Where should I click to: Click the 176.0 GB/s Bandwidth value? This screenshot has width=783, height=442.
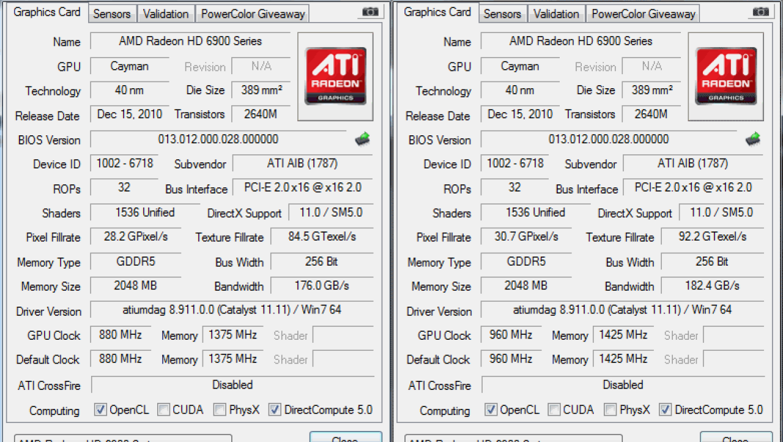click(x=322, y=285)
